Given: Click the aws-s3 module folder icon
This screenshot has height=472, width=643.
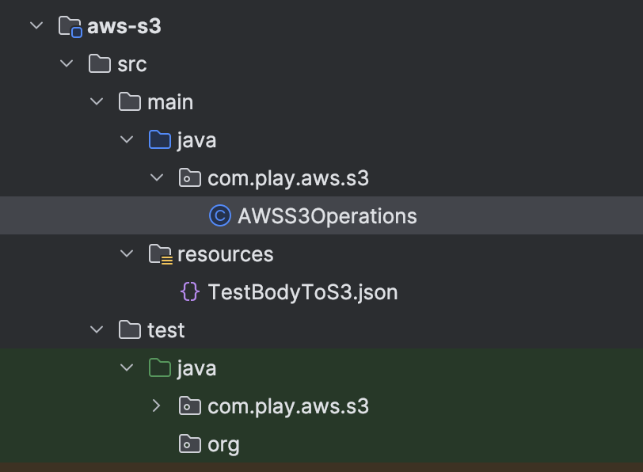Looking at the screenshot, I should [70, 27].
